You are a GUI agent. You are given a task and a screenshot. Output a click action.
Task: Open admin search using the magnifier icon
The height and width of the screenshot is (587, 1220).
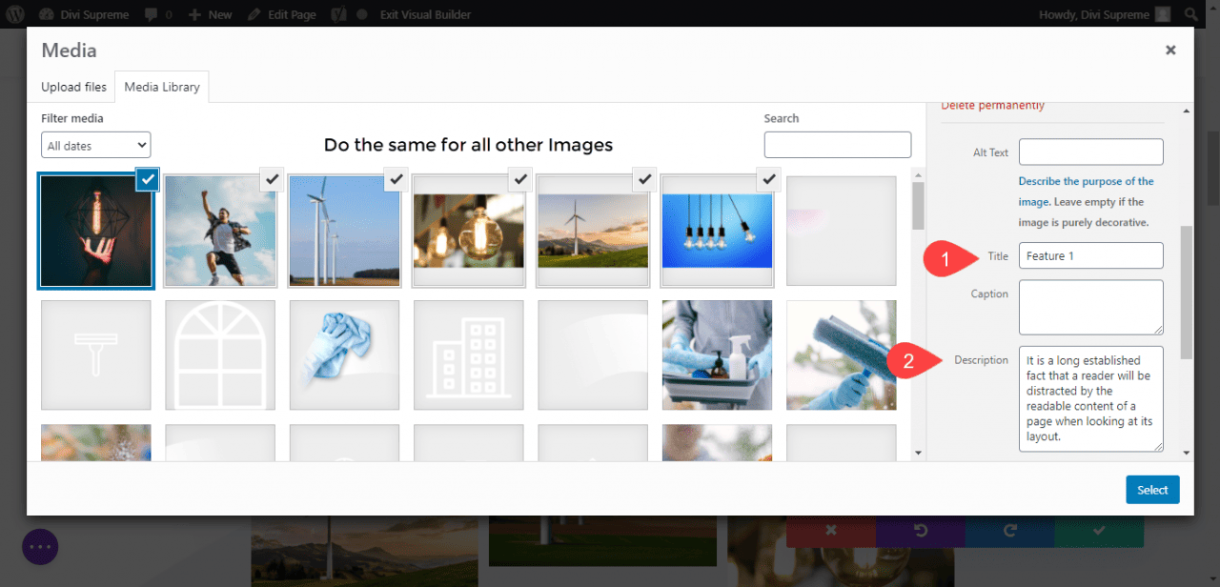point(1189,13)
